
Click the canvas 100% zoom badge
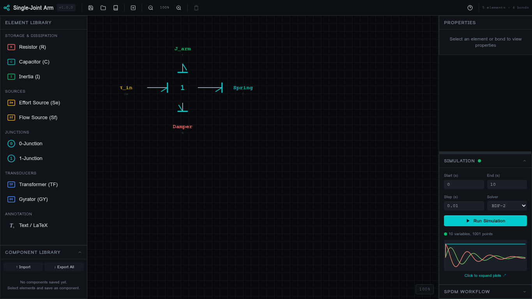[425, 289]
